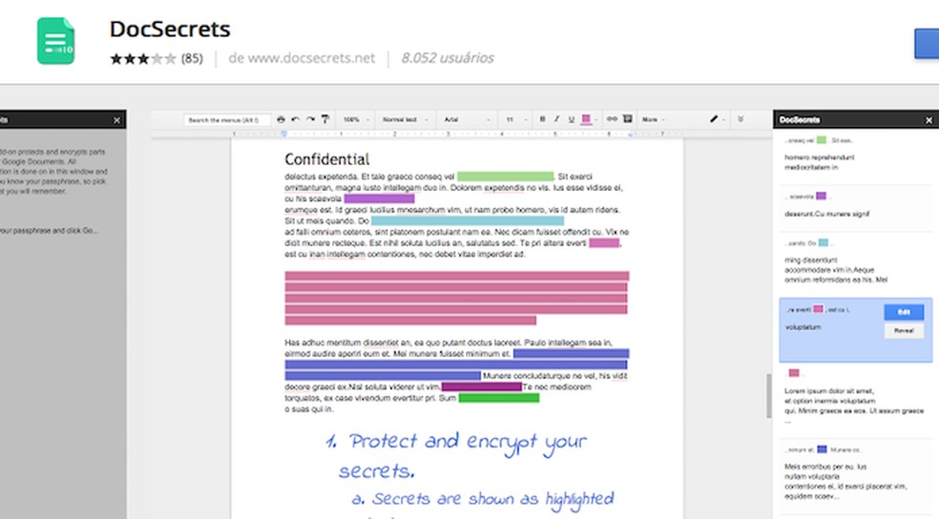
Task: Click the blue first-line indent ruler marker
Action: pos(283,135)
